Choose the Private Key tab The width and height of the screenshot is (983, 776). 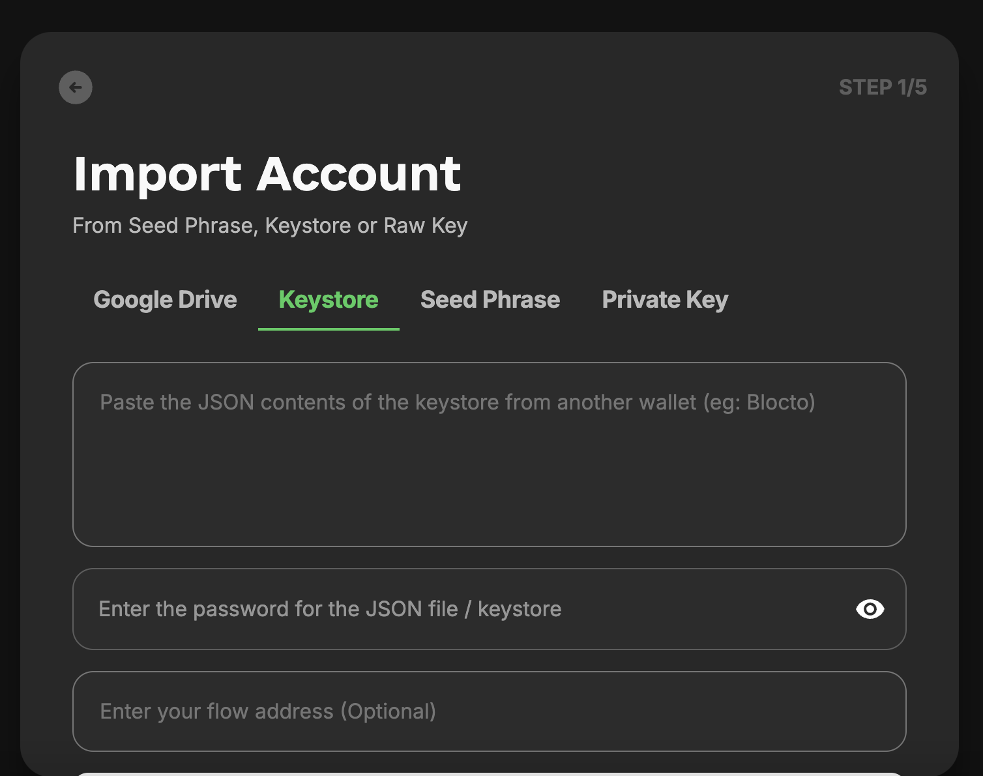[665, 300]
